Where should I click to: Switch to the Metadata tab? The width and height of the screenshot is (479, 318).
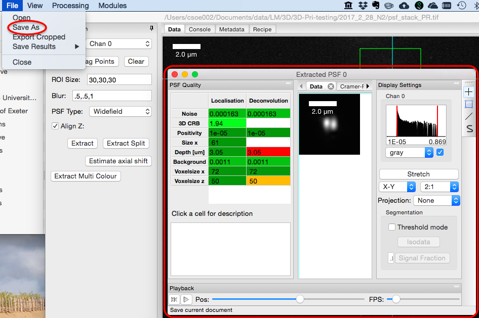tap(231, 29)
